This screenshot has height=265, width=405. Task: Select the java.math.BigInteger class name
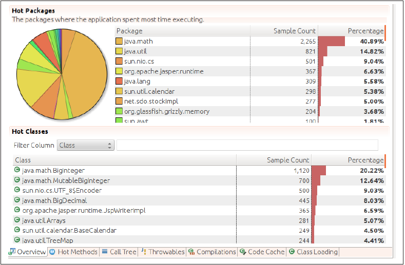tap(53, 171)
